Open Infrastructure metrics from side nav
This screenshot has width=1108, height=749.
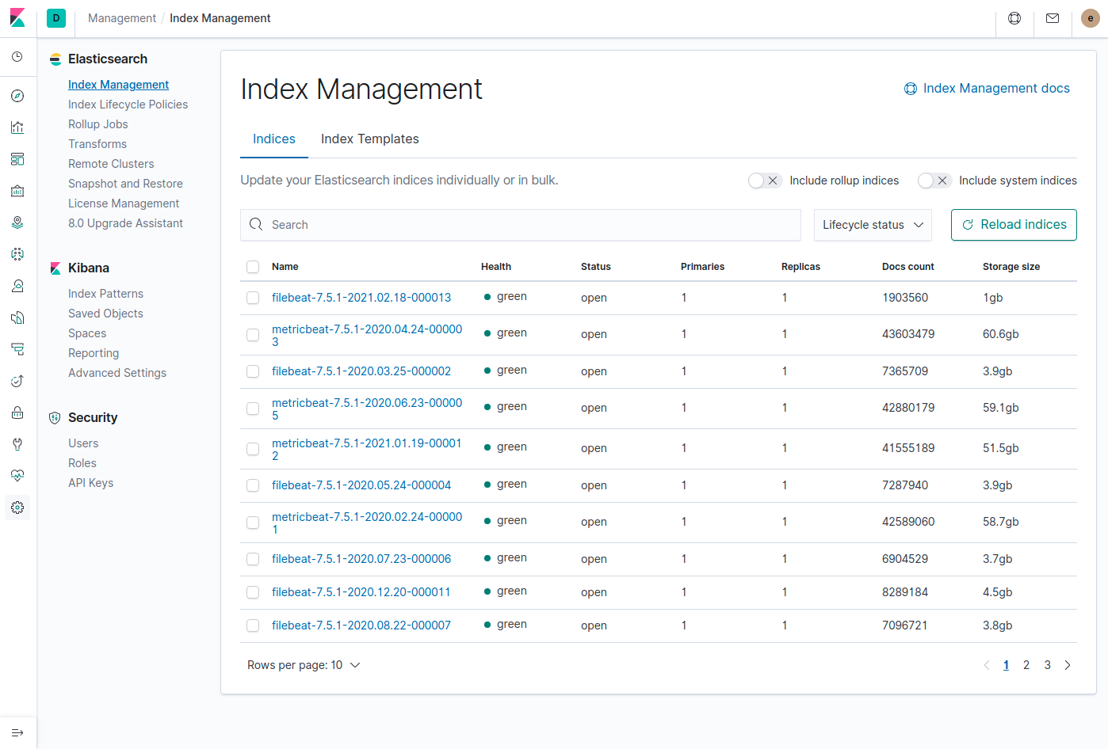[17, 286]
